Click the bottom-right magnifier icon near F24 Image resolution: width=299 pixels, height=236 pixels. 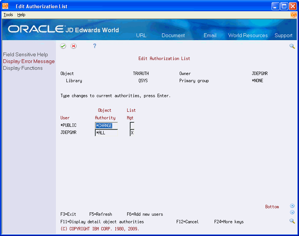pyautogui.click(x=292, y=221)
